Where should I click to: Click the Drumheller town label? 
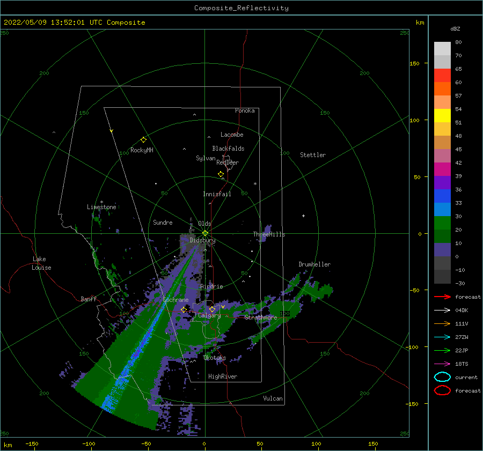[x=314, y=264]
